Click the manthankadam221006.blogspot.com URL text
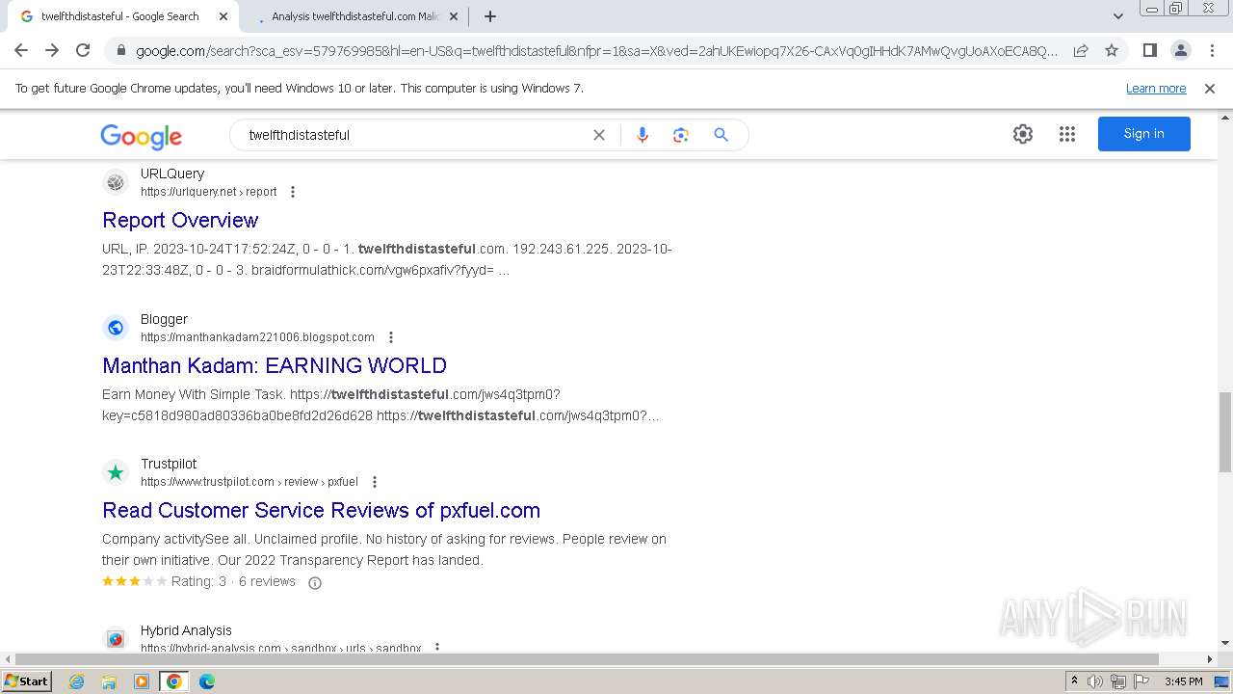This screenshot has width=1233, height=694. 257,337
